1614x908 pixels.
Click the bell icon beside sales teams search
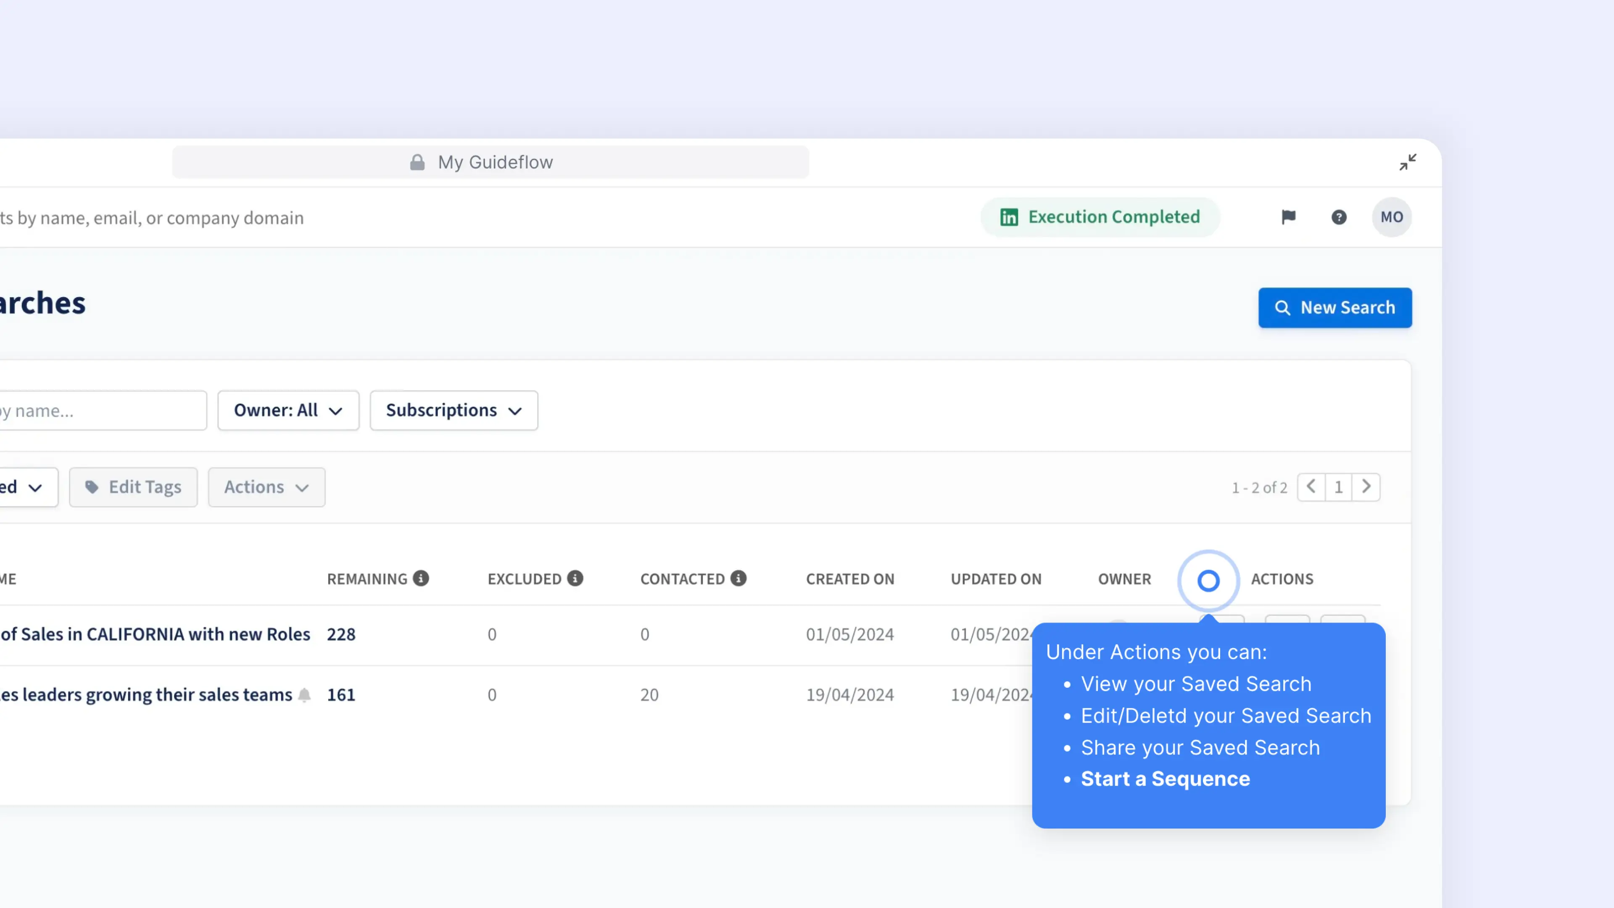pos(304,694)
